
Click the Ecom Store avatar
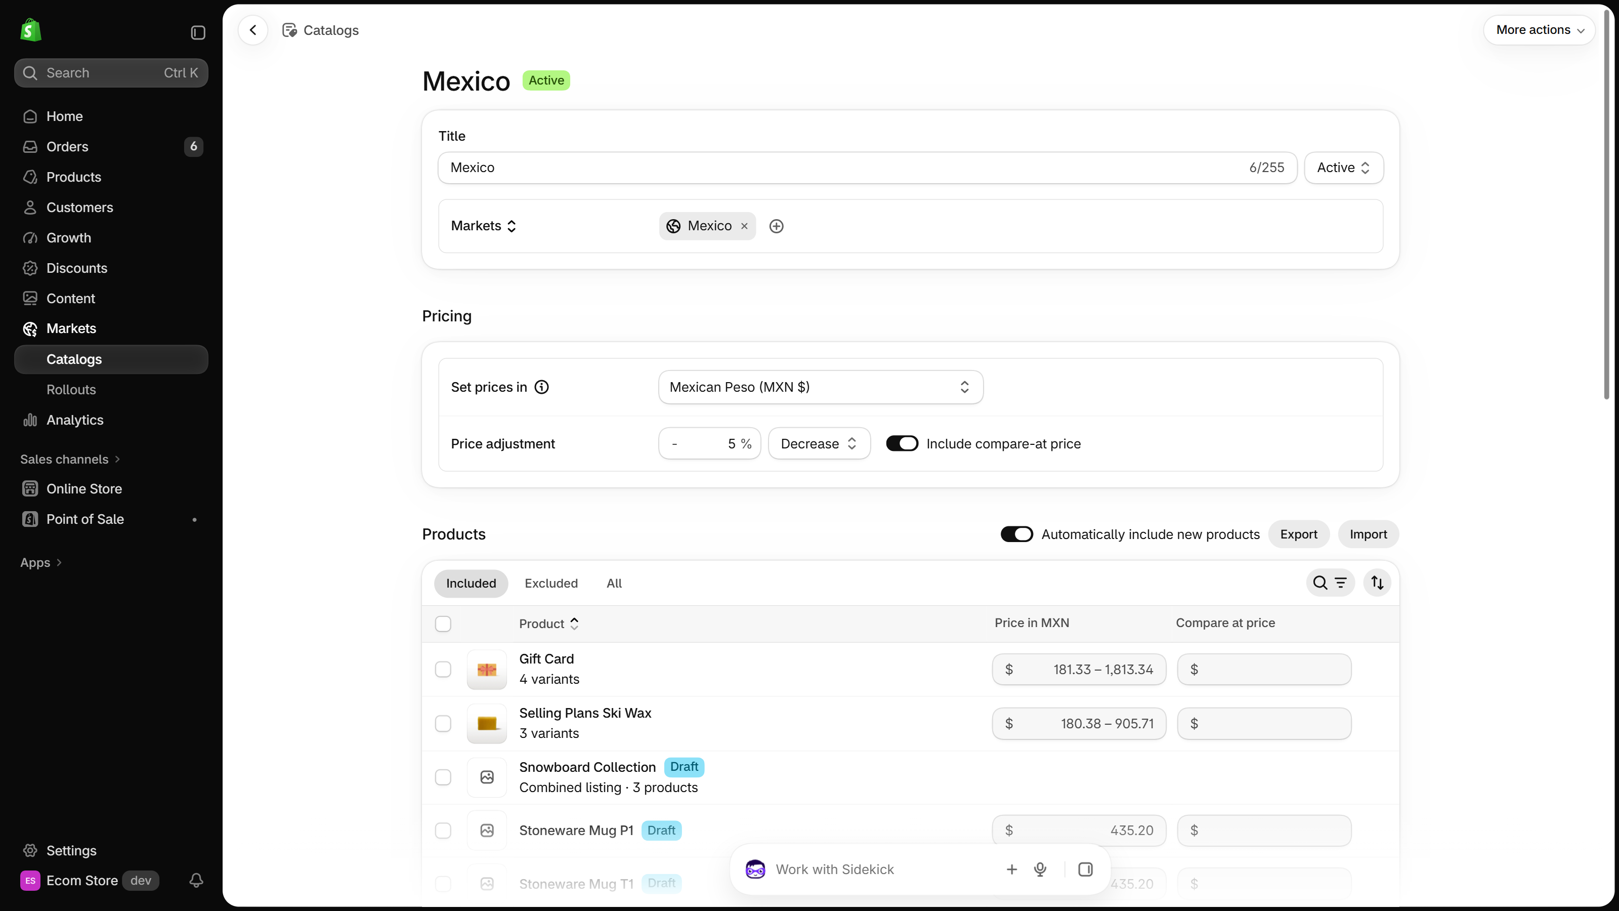(x=30, y=881)
